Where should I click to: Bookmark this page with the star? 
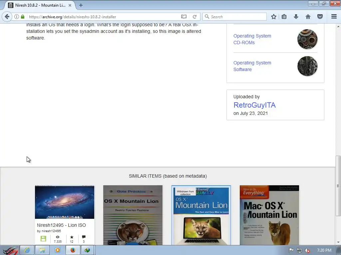(x=274, y=17)
